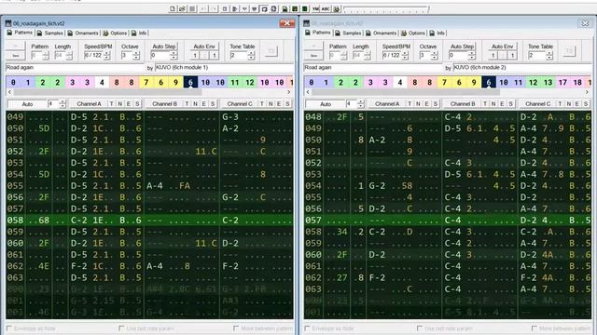Viewport: 597px width, 335px height.
Task: Toggle Channel A noise (N) in left window
Action: 120,103
